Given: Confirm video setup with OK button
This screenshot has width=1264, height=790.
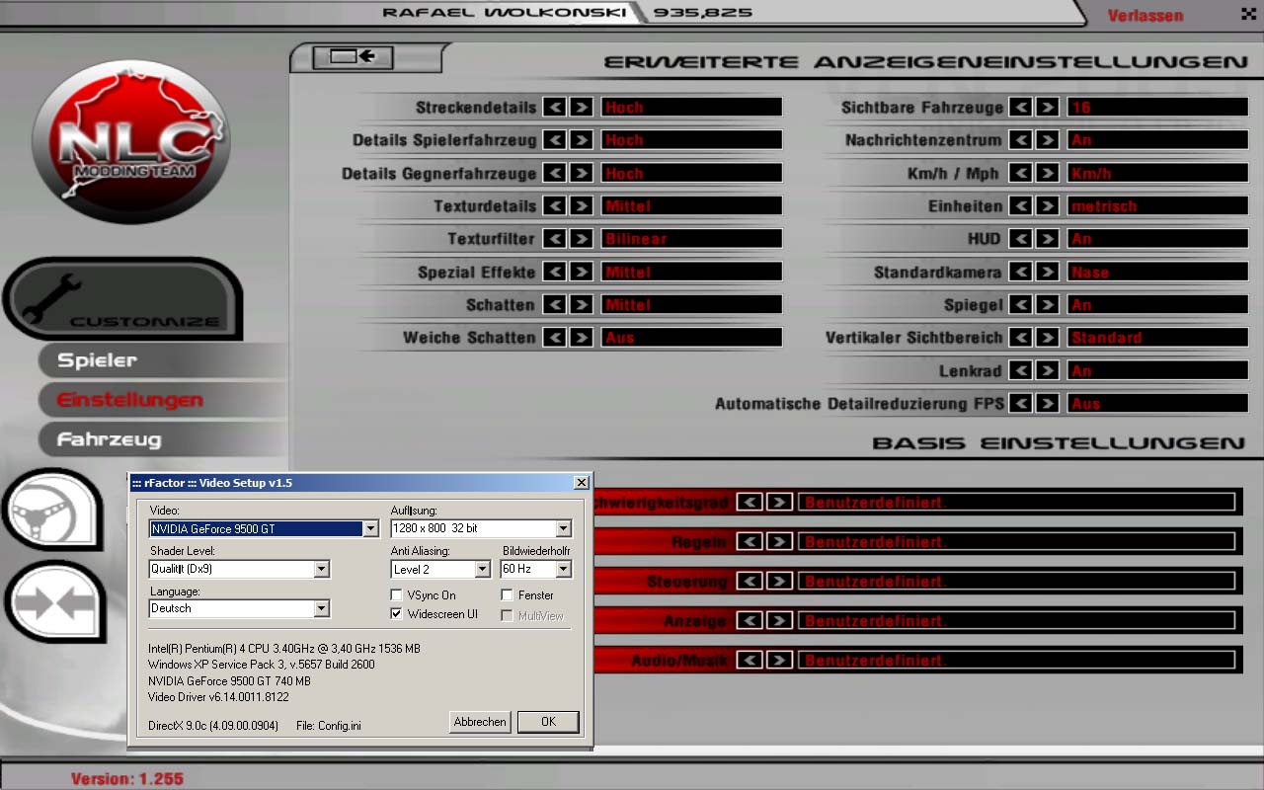Looking at the screenshot, I should [x=548, y=722].
